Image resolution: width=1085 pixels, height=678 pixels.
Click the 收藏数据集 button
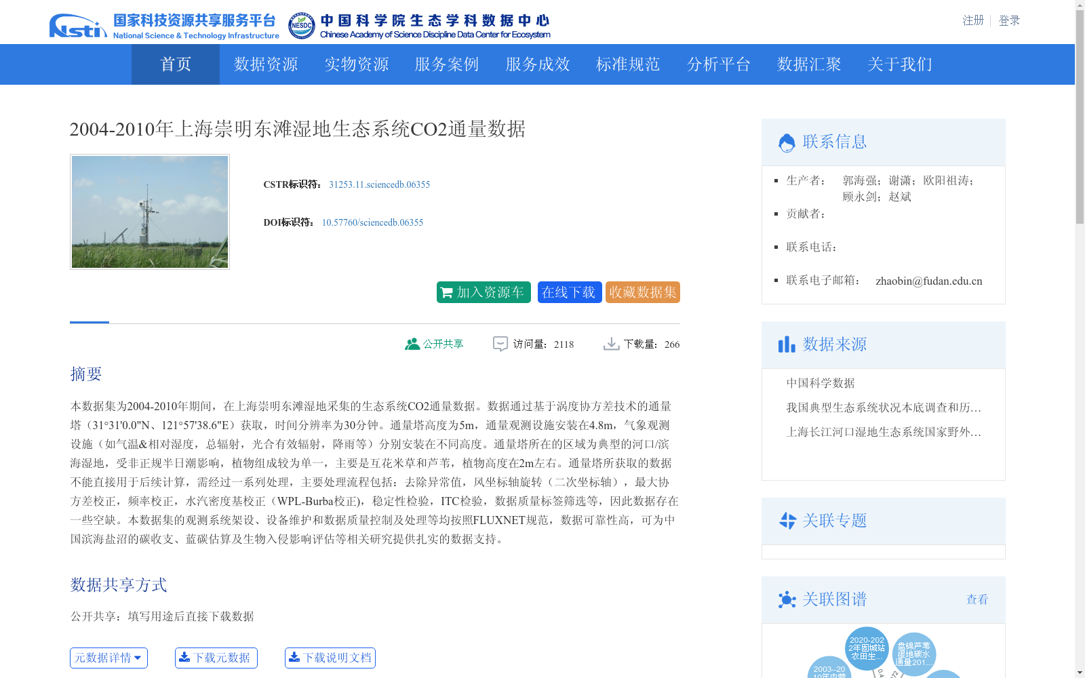(x=643, y=292)
